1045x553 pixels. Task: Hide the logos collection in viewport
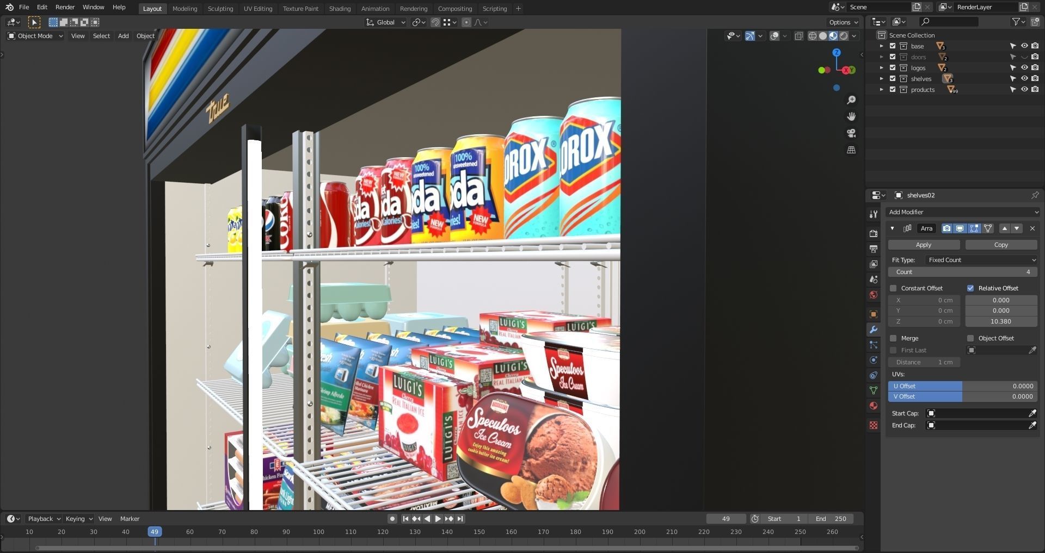click(x=1024, y=68)
